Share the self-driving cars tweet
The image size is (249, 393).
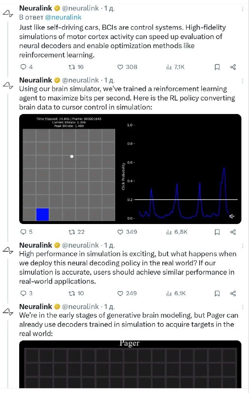point(233,67)
